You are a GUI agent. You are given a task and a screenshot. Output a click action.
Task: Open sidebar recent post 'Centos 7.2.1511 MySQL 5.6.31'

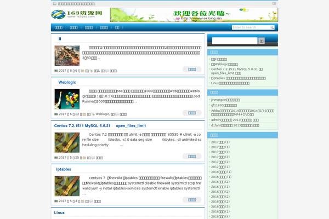[x=237, y=71]
